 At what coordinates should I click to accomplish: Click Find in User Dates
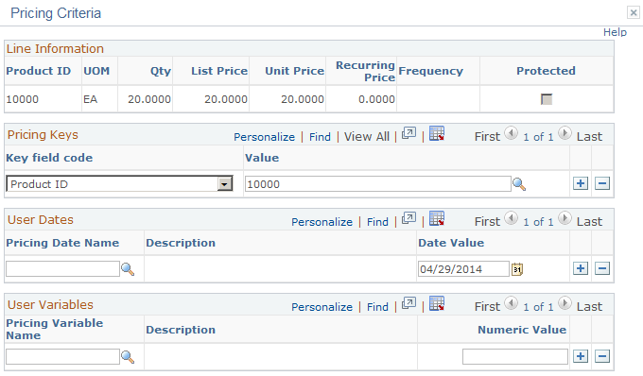point(377,222)
